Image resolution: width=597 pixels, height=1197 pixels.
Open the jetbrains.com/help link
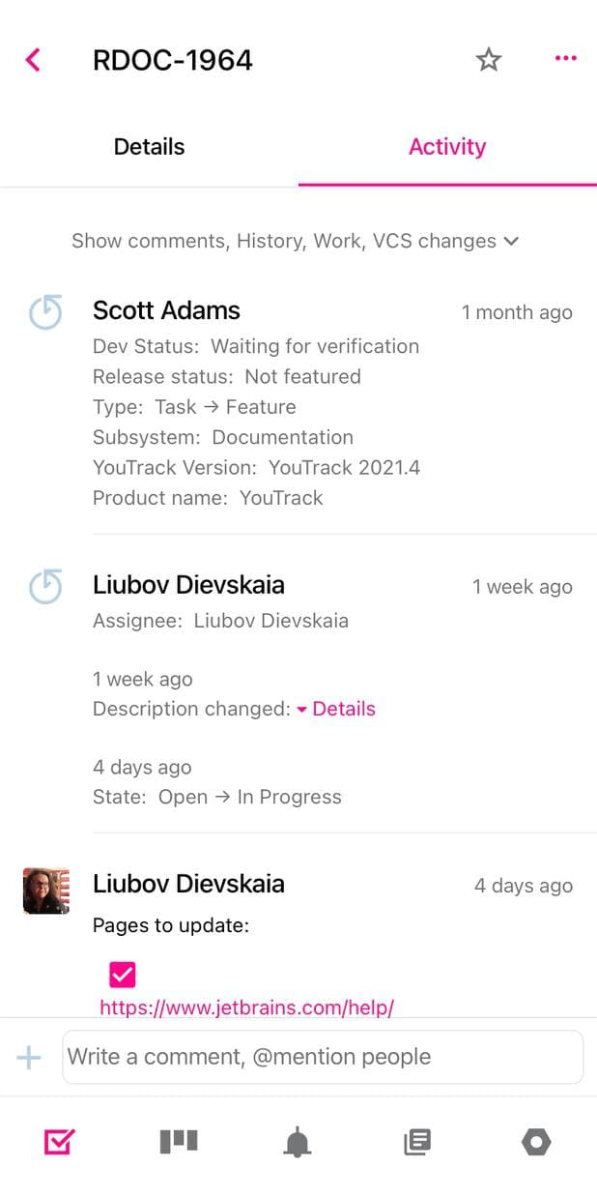click(245, 1007)
